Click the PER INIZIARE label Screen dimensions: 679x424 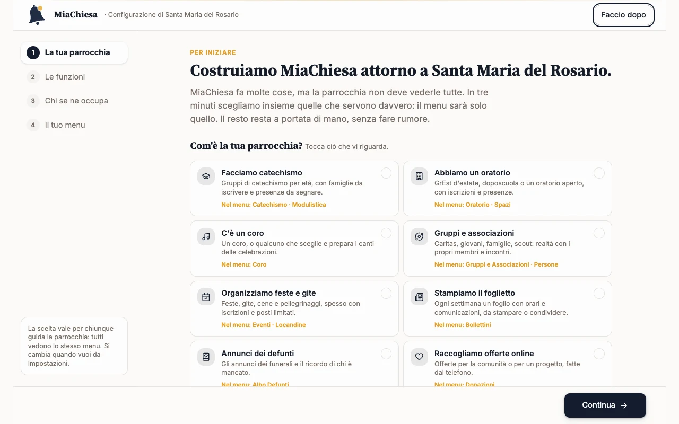tap(213, 52)
